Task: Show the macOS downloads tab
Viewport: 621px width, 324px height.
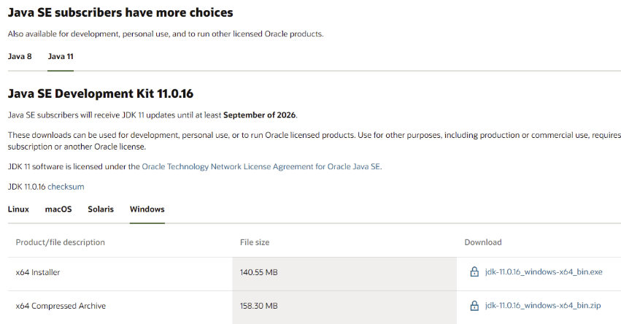Action: pos(58,209)
